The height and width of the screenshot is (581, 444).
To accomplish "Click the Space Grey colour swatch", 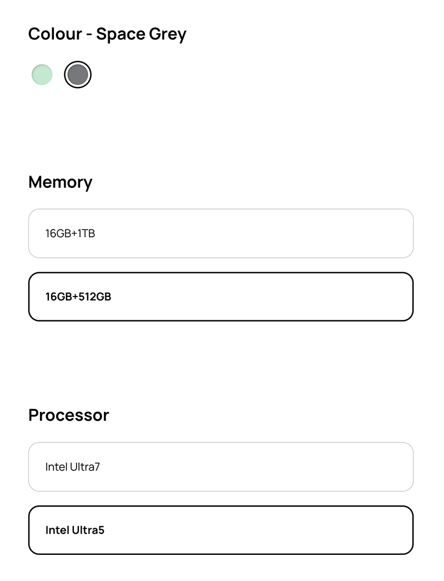I will [78, 74].
